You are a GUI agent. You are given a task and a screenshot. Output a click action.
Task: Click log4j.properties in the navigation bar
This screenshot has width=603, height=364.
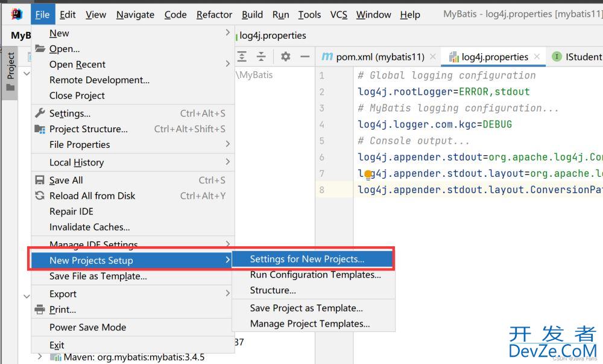coord(273,36)
